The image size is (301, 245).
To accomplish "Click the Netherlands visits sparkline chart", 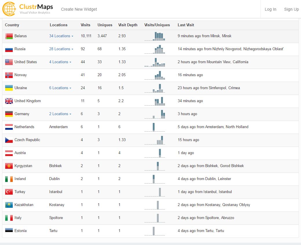I will click(x=155, y=127).
